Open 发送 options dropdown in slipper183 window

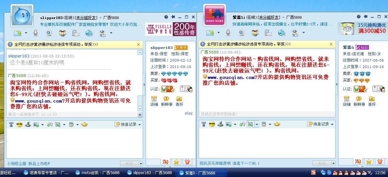(x=141, y=163)
